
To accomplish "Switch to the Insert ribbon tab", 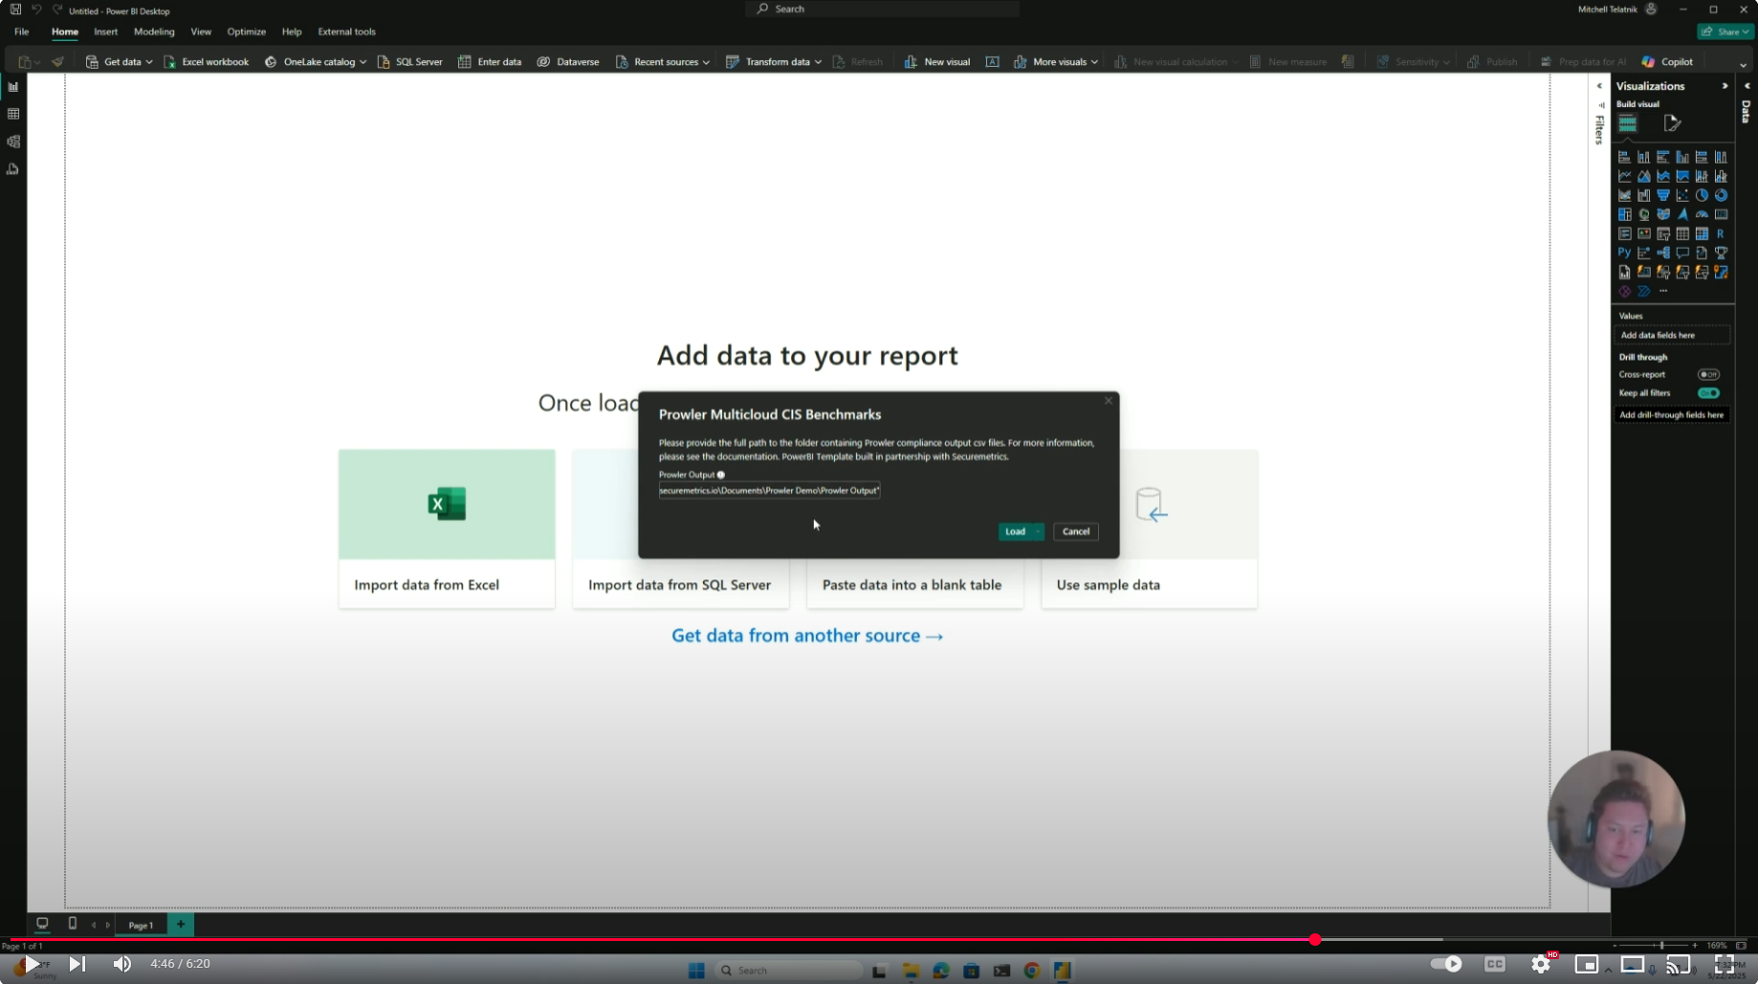I will [x=106, y=32].
